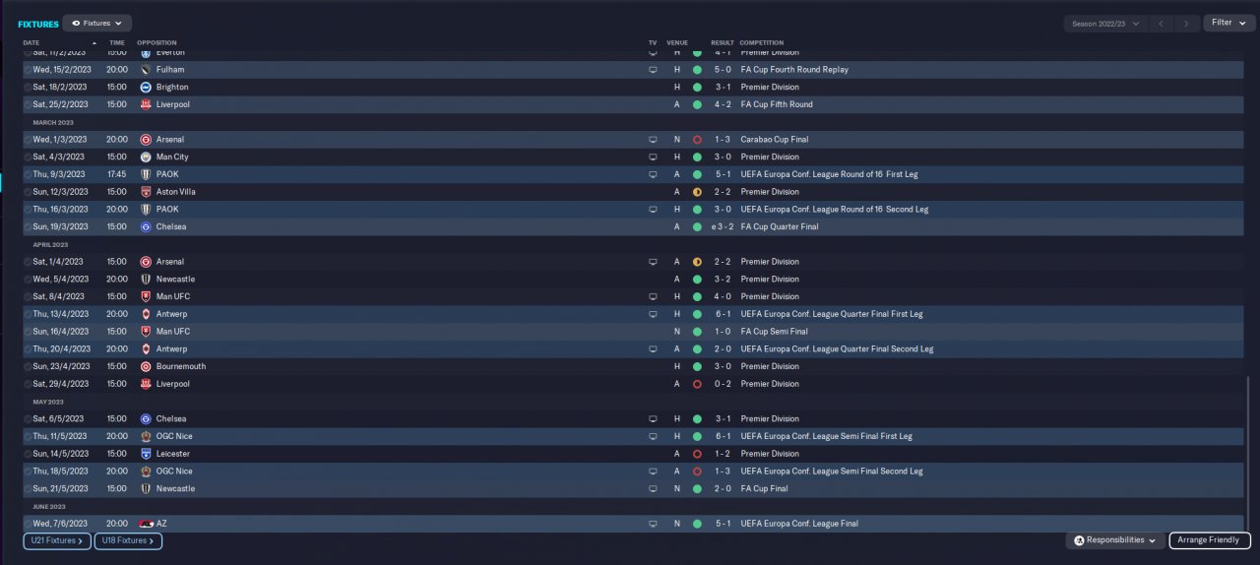Click the Aston Villa opposition name
The image size is (1260, 565).
click(176, 192)
